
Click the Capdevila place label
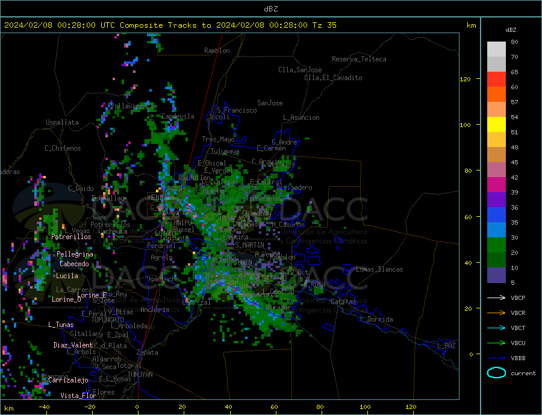178,116
